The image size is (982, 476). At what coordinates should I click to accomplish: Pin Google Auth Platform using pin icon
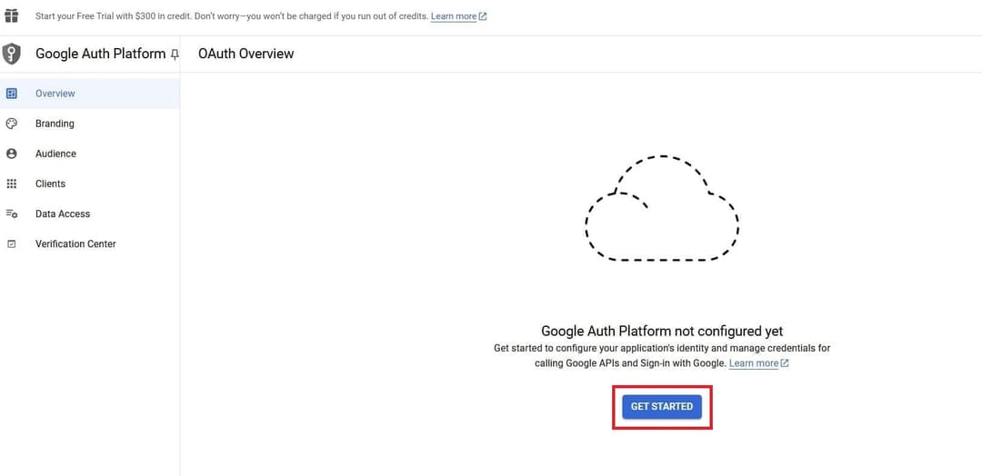point(175,55)
